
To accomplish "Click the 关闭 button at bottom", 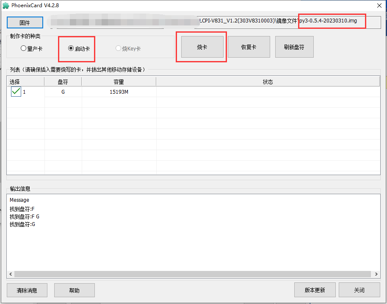I will click(359, 290).
